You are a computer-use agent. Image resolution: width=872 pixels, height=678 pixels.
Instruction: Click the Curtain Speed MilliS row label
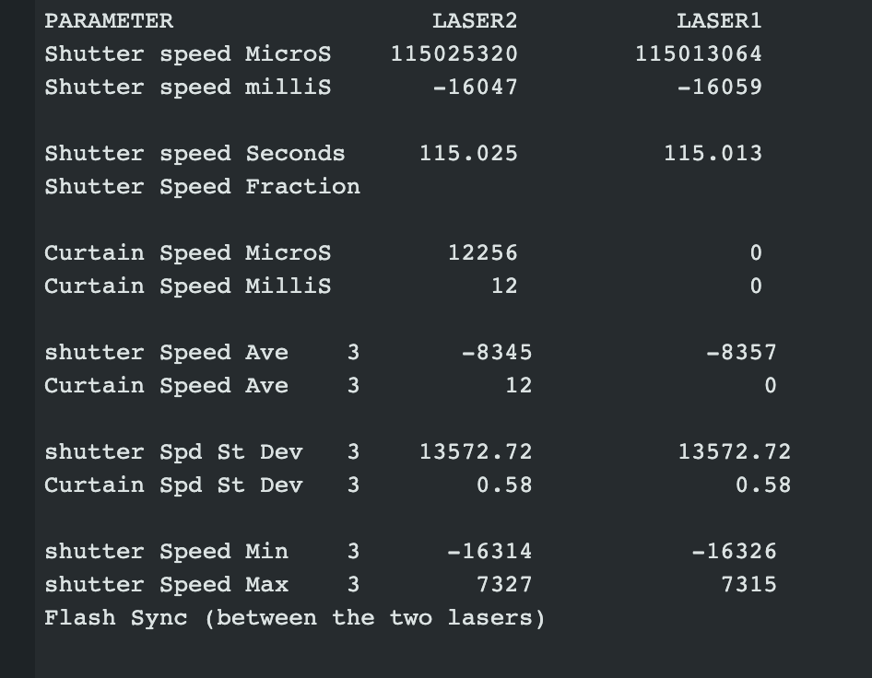[x=187, y=286]
